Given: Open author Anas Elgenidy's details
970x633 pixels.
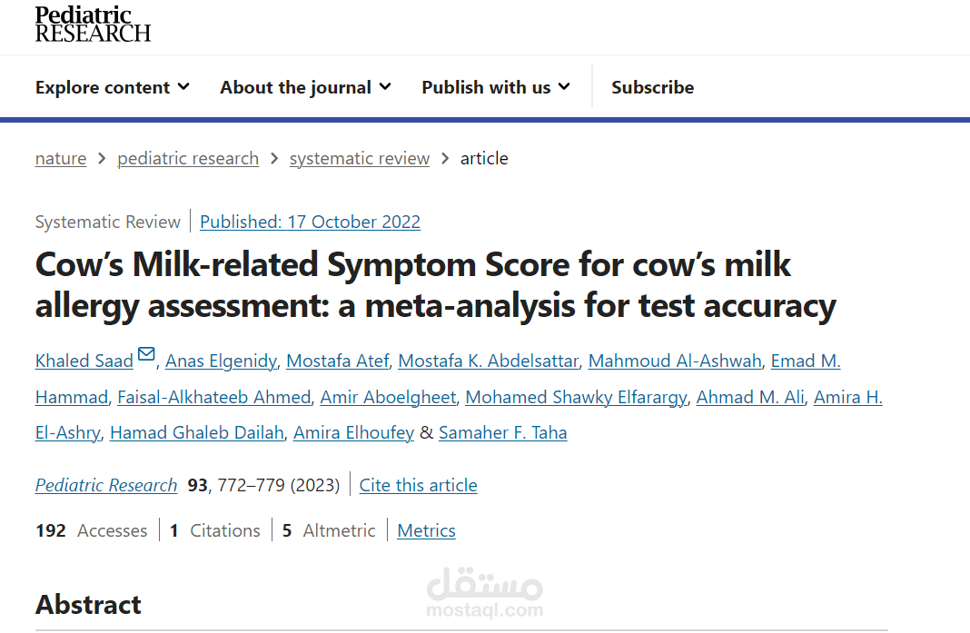Looking at the screenshot, I should pos(221,361).
